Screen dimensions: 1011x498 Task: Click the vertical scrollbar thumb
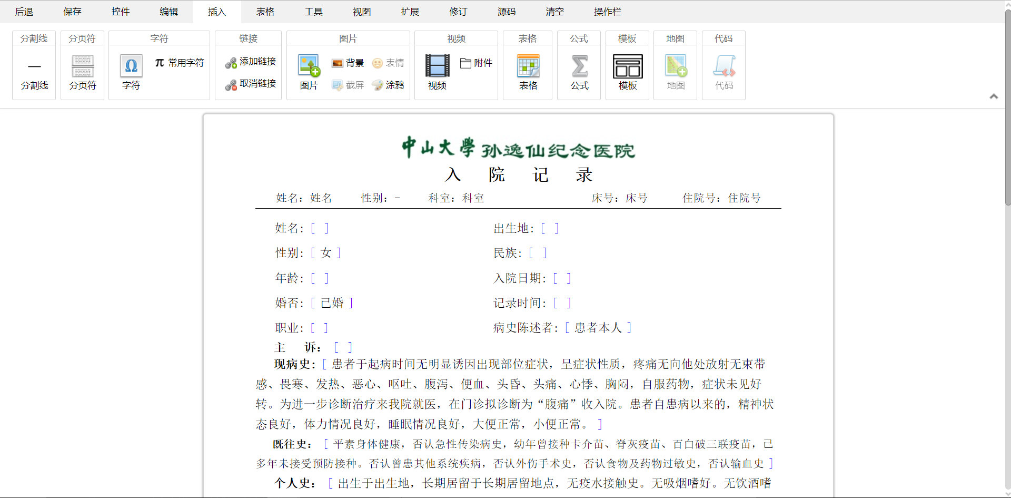pos(1007,105)
